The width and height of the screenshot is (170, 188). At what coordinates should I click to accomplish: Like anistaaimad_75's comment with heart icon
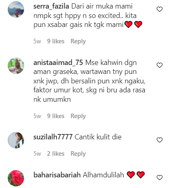tap(159, 65)
